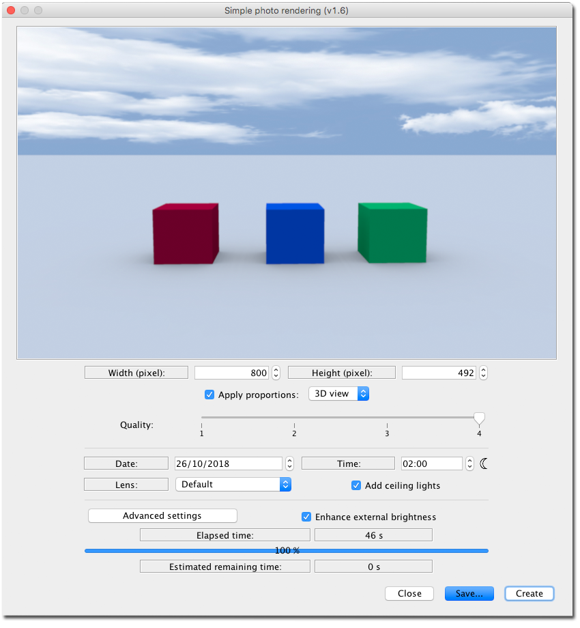Click the blue cube in rendered preview
The width and height of the screenshot is (580, 628).
pos(295,233)
